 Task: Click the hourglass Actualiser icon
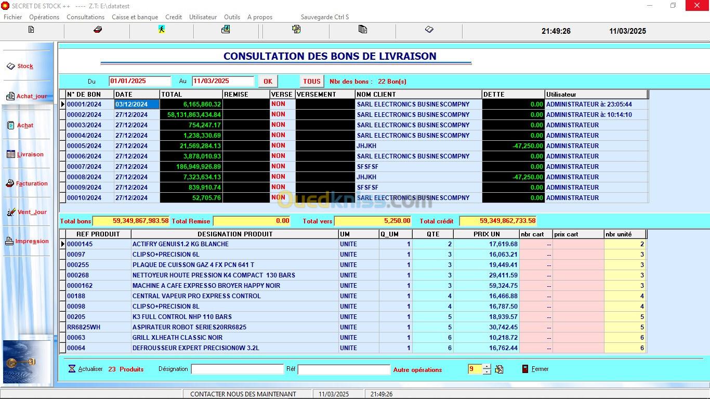click(x=72, y=369)
